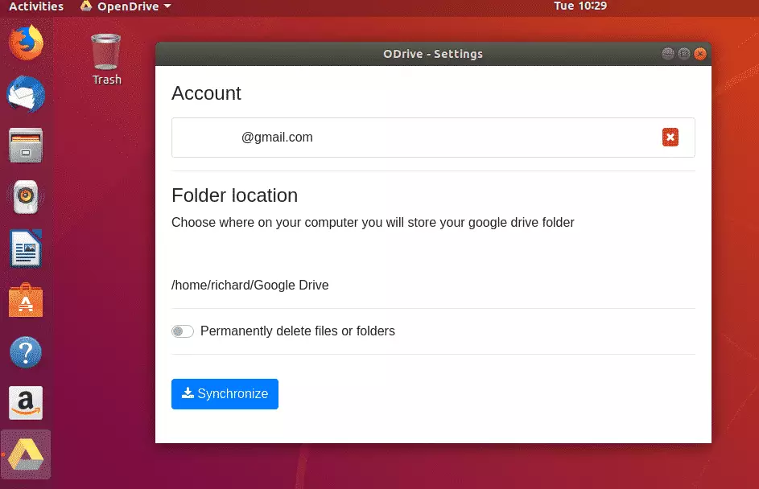
Task: Remove the gmail account with red X
Action: pos(670,138)
